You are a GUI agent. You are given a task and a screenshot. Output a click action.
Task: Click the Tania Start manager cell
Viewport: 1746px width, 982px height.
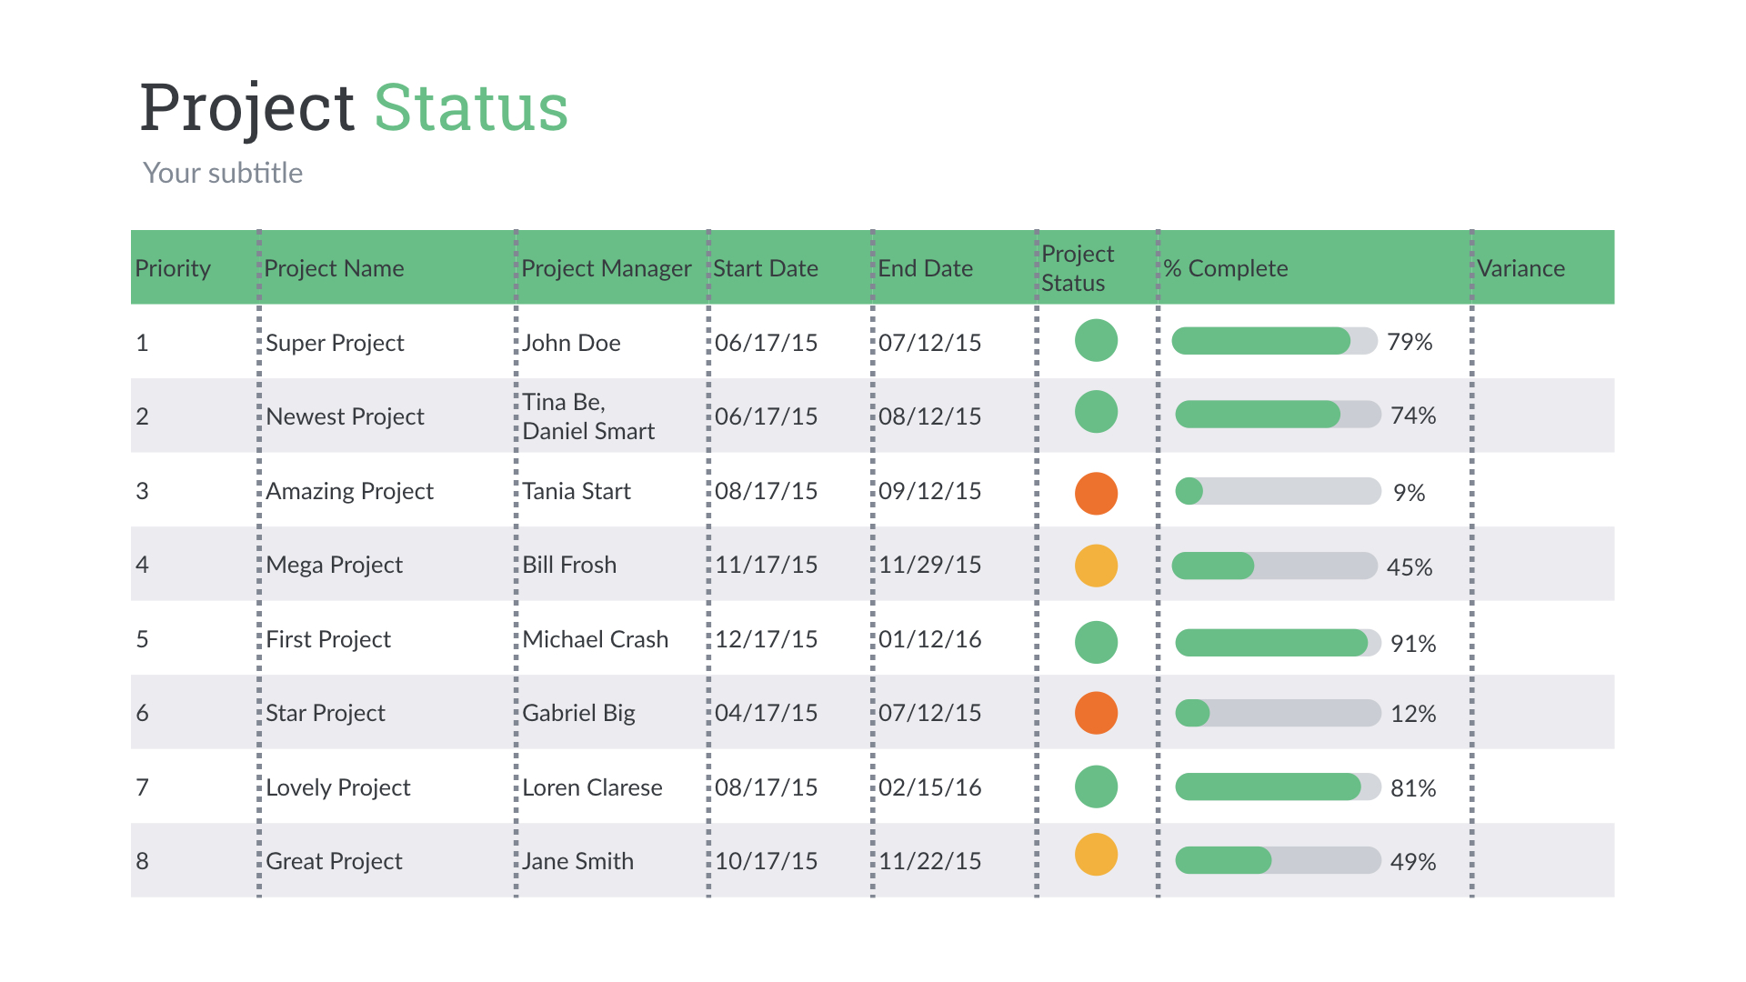(576, 491)
